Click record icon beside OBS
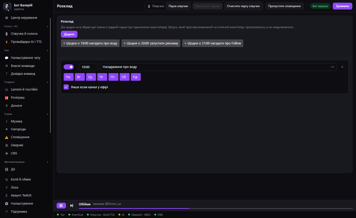356x218 pixels. [x=7, y=153]
